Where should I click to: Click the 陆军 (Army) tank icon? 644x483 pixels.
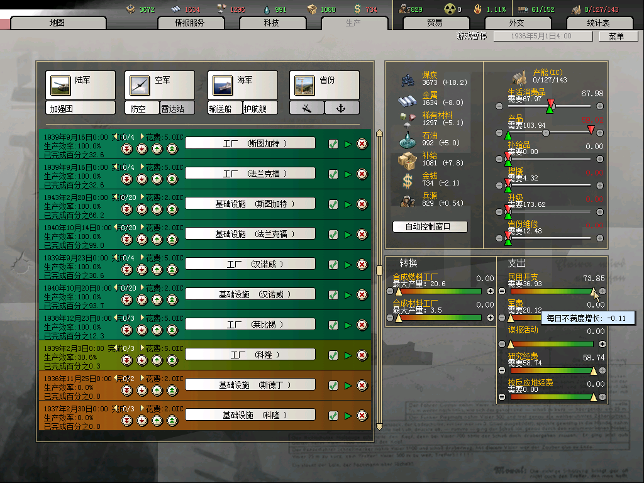pos(61,85)
